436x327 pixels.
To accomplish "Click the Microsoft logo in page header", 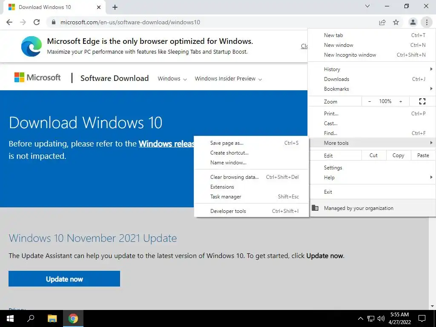I will [37, 77].
